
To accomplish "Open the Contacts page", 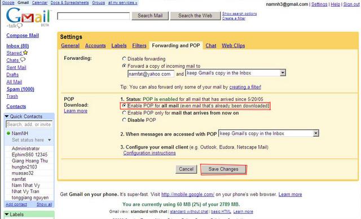I will point(16,106).
